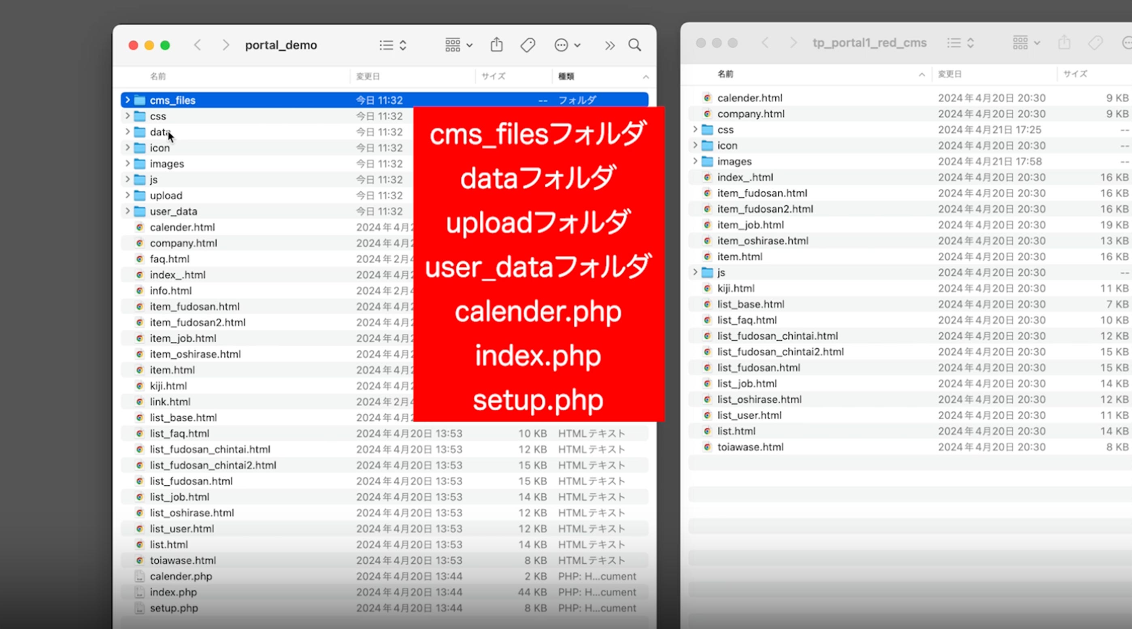Expand the js folder in portal_demo
1132x629 pixels.
(x=128, y=179)
